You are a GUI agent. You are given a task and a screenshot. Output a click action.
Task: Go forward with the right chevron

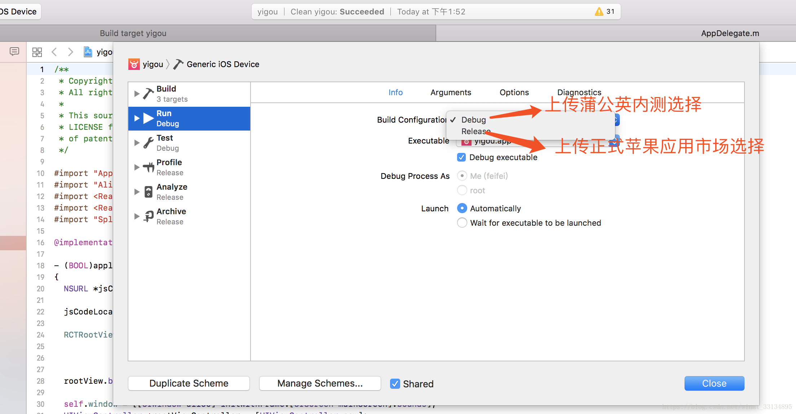(x=71, y=52)
